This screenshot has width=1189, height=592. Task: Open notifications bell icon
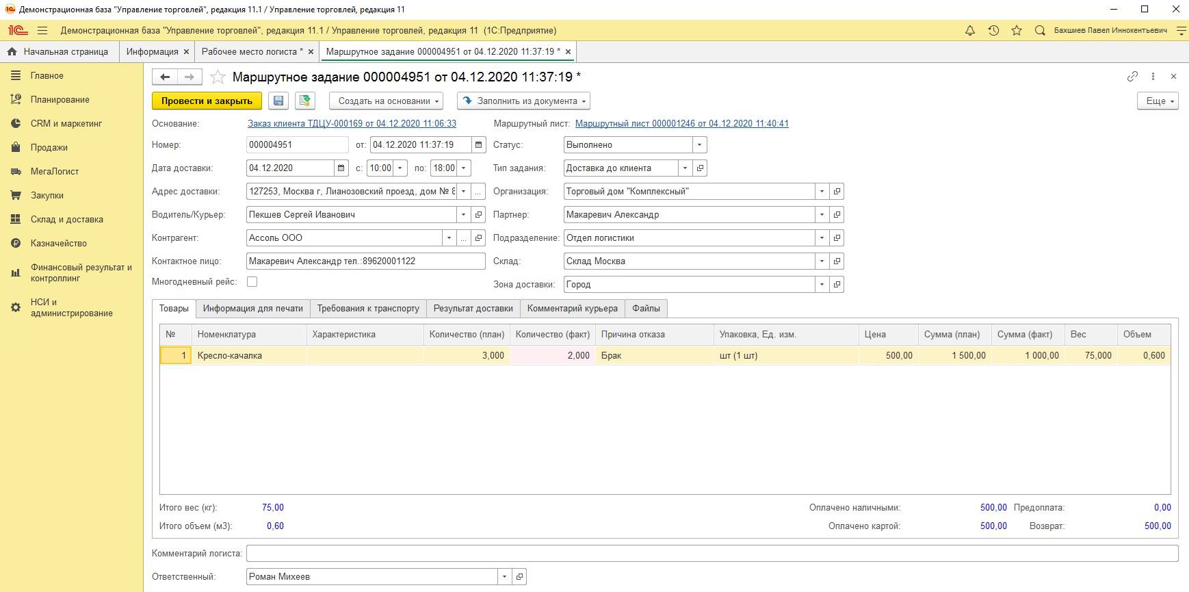969,31
